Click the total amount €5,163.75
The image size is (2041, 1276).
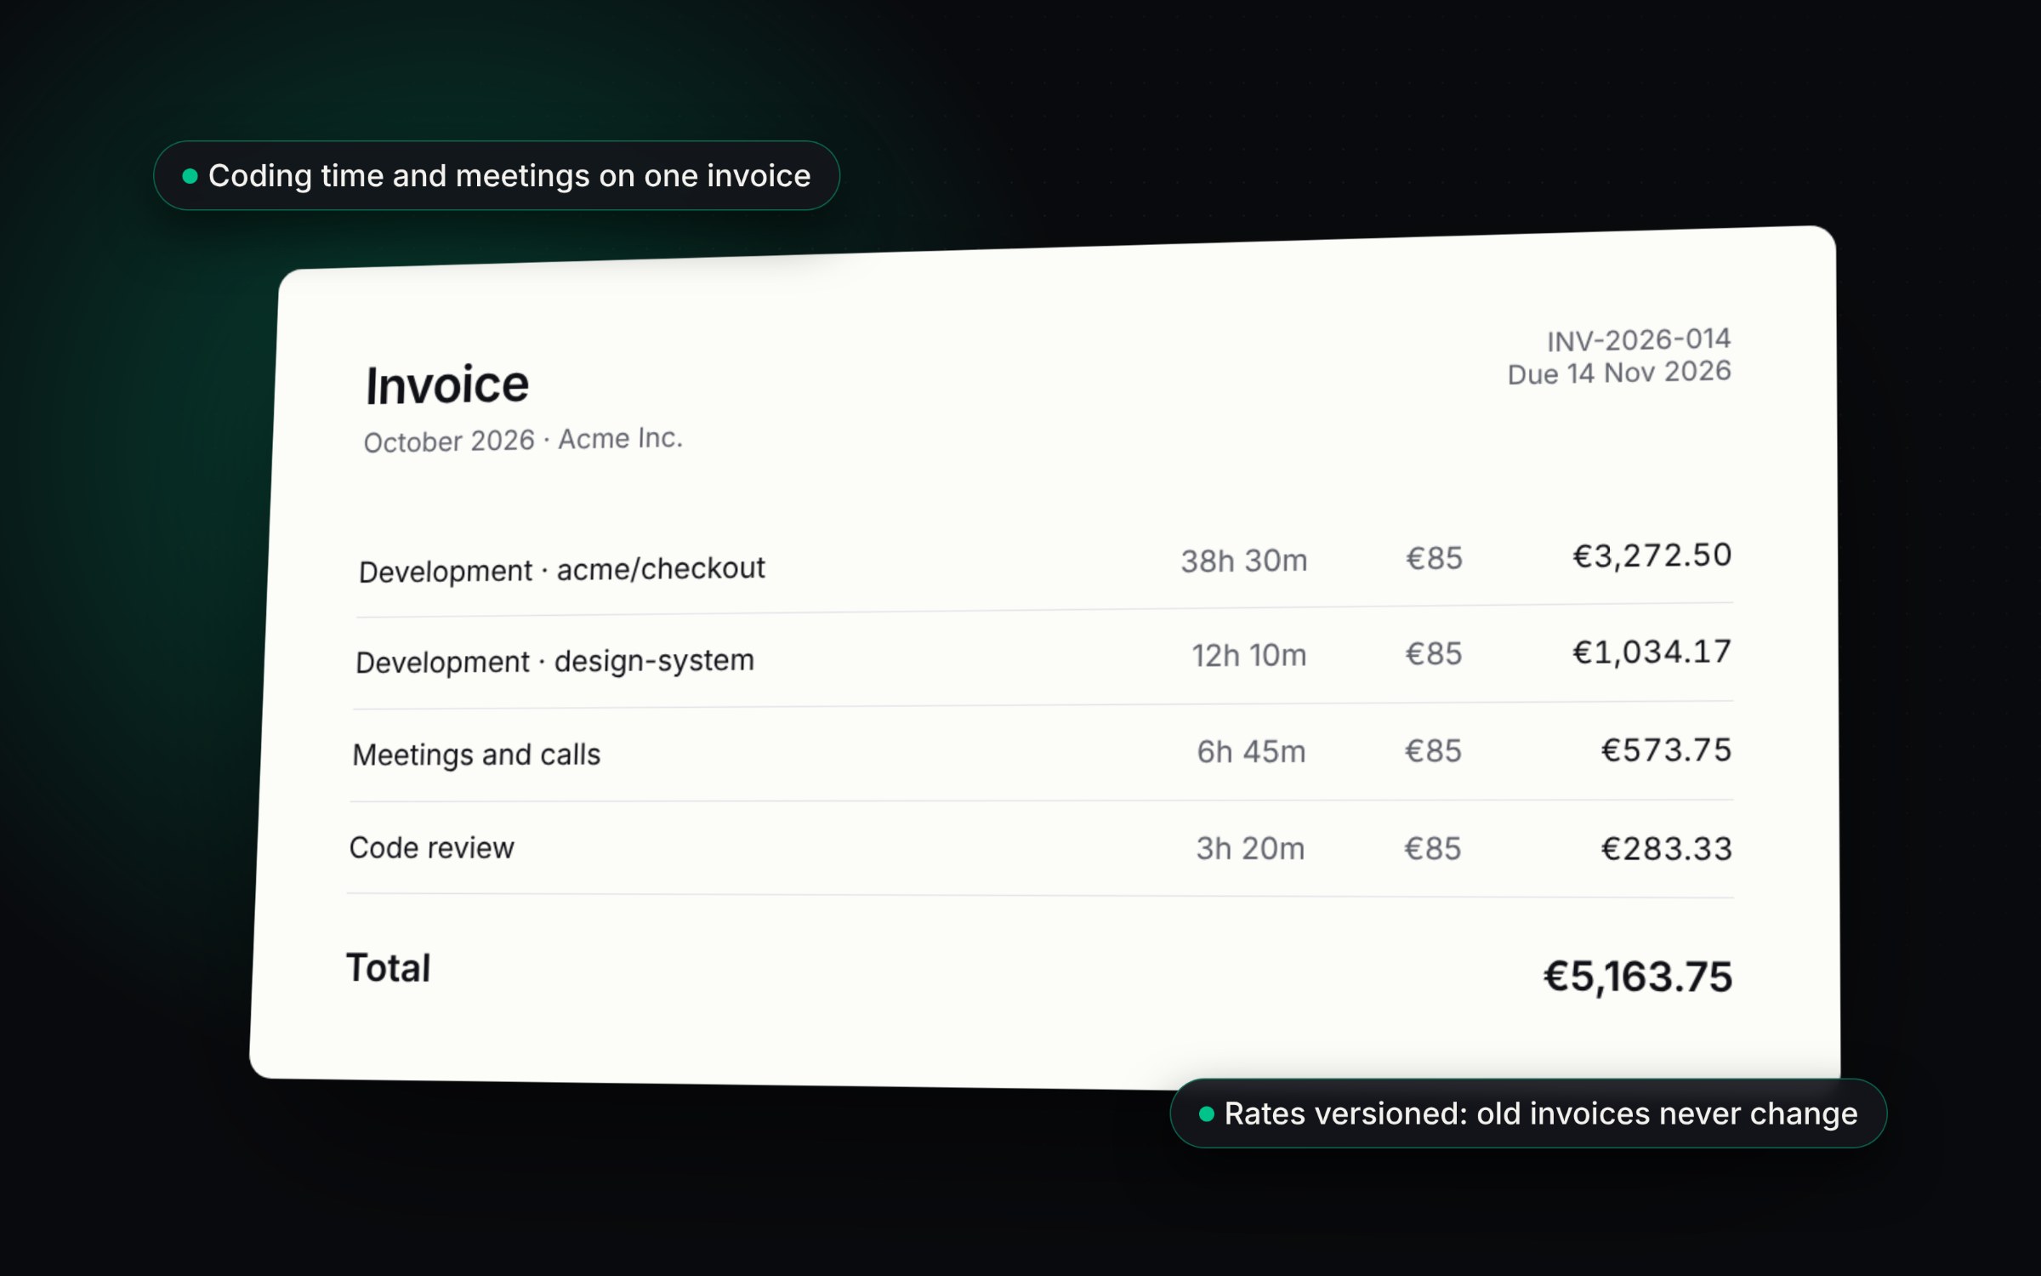1638,977
